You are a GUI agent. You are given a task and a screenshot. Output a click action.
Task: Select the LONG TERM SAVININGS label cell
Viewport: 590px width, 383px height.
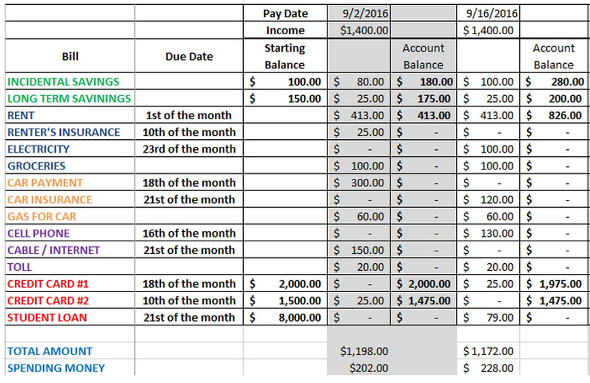70,98
